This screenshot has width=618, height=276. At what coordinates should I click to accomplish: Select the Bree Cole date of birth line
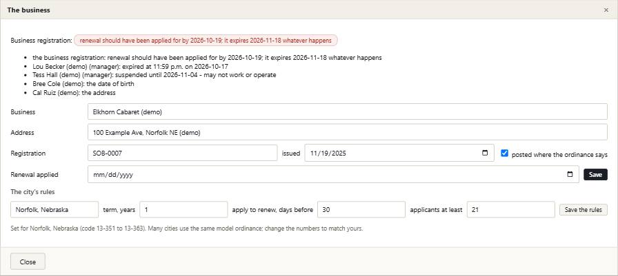pyautogui.click(x=83, y=84)
